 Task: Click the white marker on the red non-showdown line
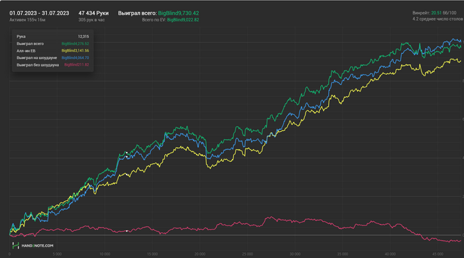coord(127,231)
